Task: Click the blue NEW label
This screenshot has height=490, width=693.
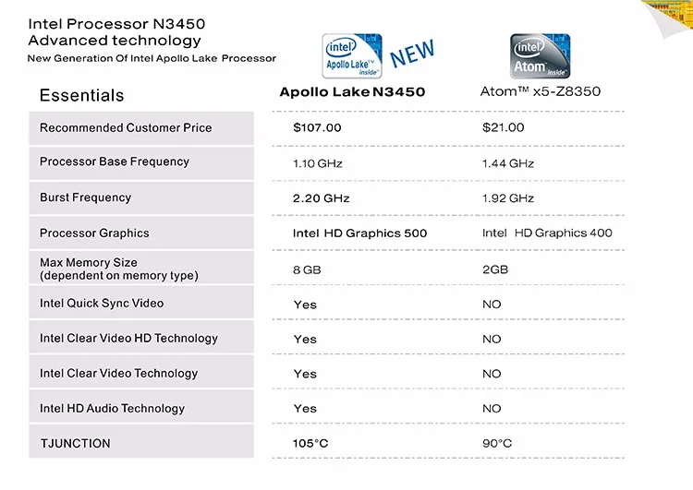Action: pos(412,54)
